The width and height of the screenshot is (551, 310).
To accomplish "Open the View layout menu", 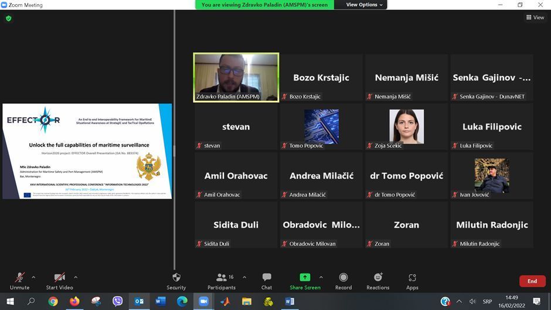I will (535, 18).
